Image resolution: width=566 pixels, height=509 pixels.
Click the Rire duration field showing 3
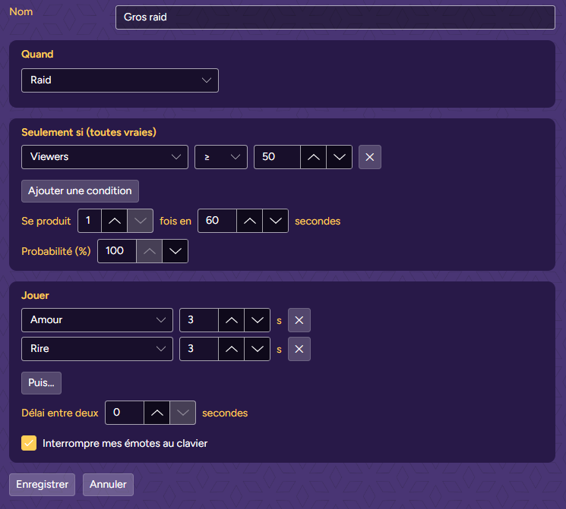click(x=199, y=349)
